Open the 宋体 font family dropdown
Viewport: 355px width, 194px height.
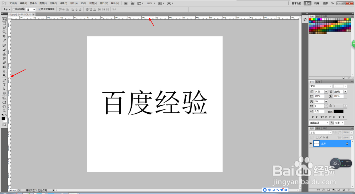(331, 86)
